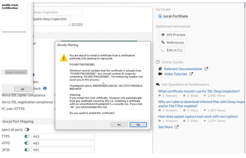
Task: Click the name field containing deep-inspection
Action: [x=58, y=12]
